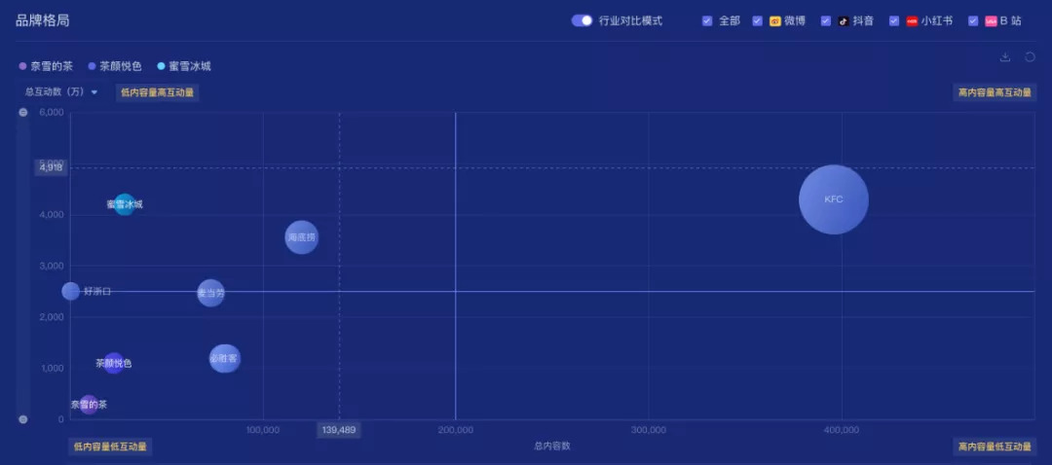This screenshot has height=465, width=1052.
Task: Click the KFC bubble in chart
Action: 834,199
